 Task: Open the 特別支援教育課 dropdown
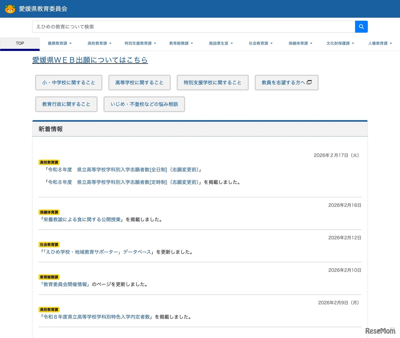pos(140,43)
